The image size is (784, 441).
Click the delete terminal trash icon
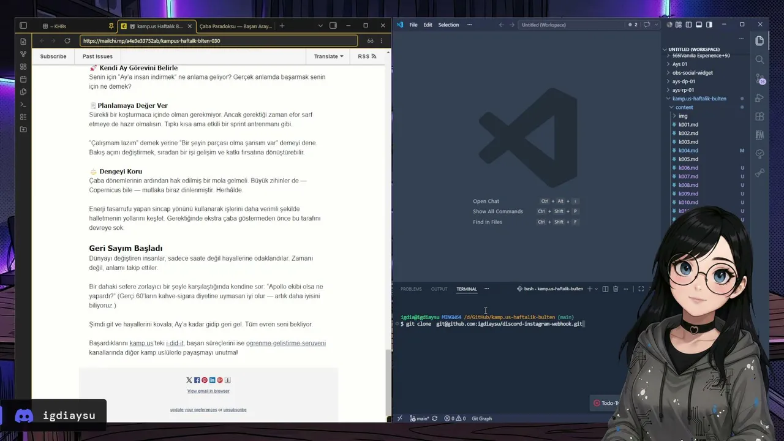click(616, 289)
